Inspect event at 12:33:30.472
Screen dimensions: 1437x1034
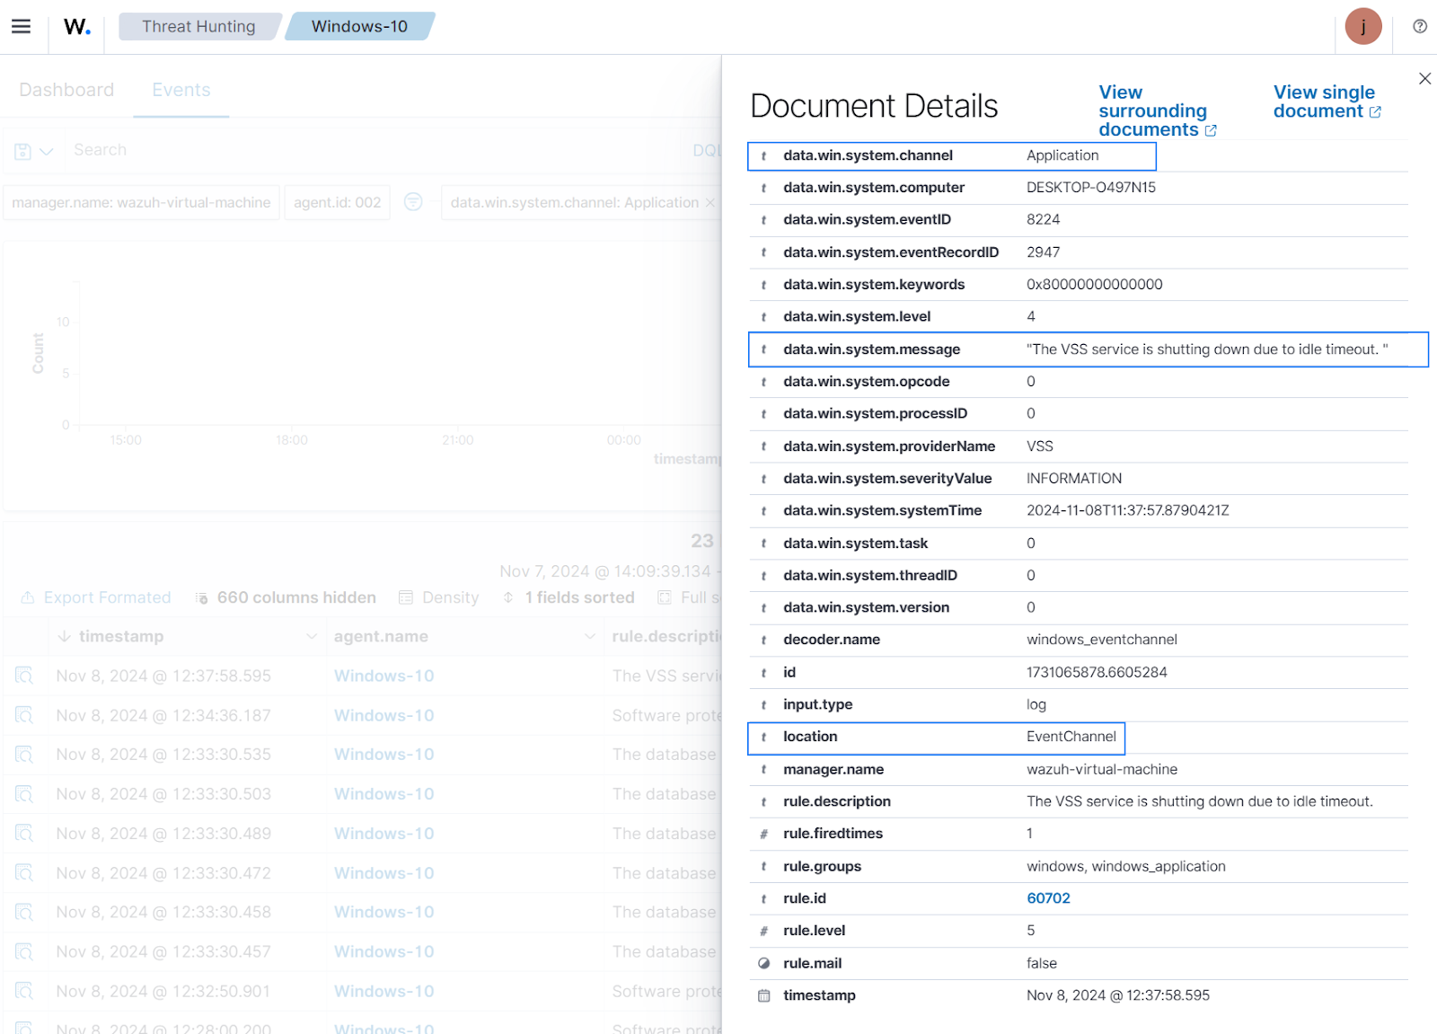[x=24, y=873]
